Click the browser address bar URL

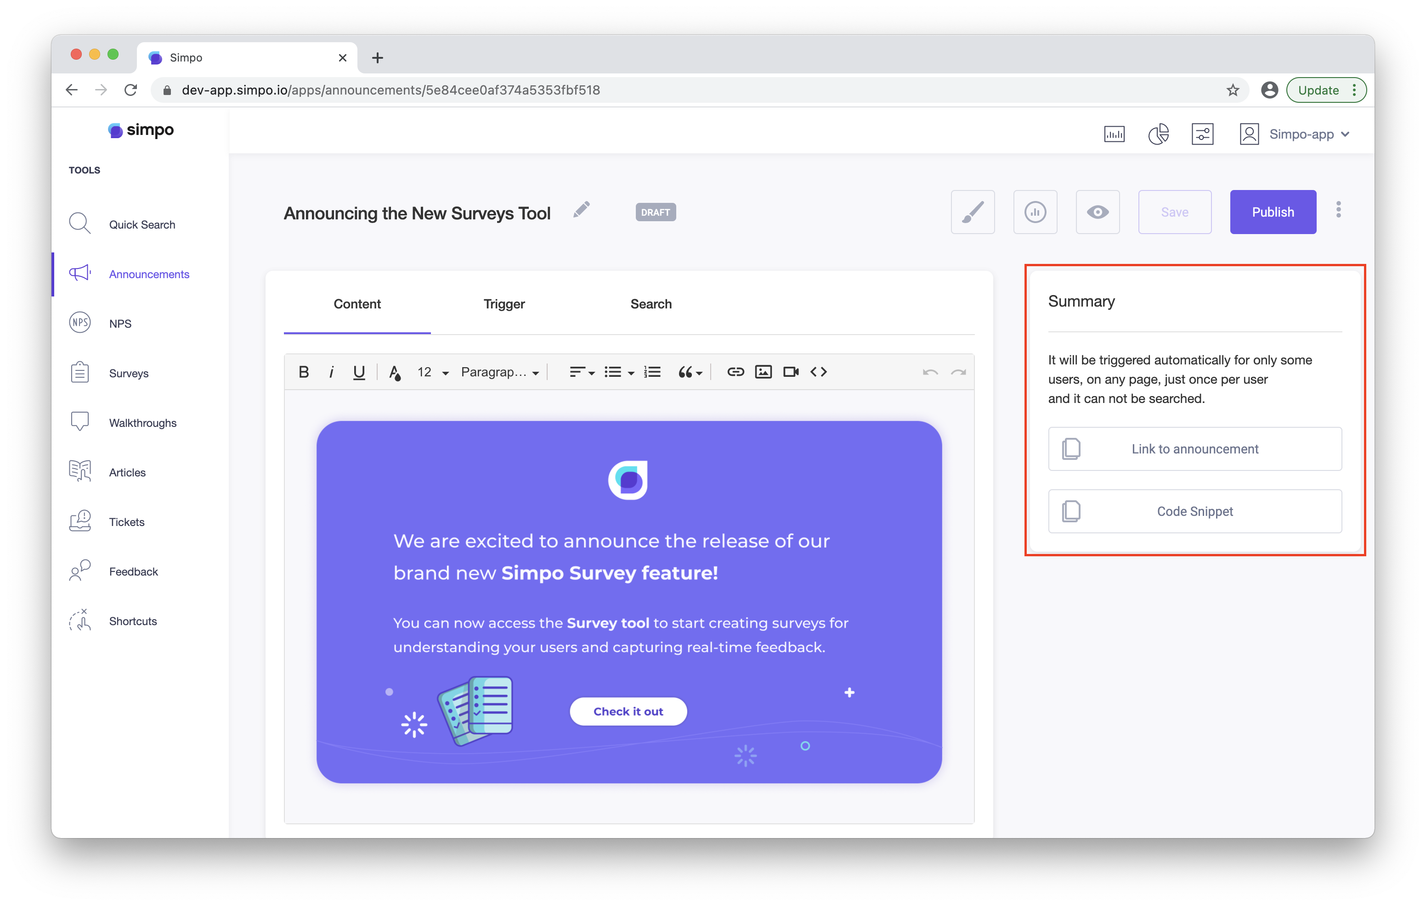pos(390,90)
